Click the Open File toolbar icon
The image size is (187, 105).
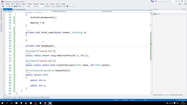13,6
